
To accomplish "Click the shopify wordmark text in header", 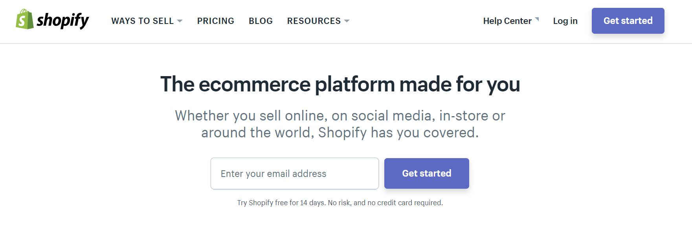I will point(62,20).
